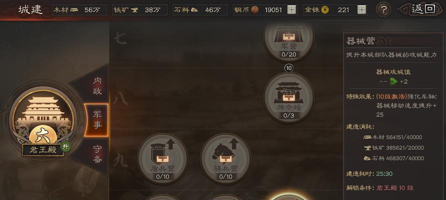The image size is (446, 200).
Task: Click the 君王殿 name label
Action: pos(43,150)
